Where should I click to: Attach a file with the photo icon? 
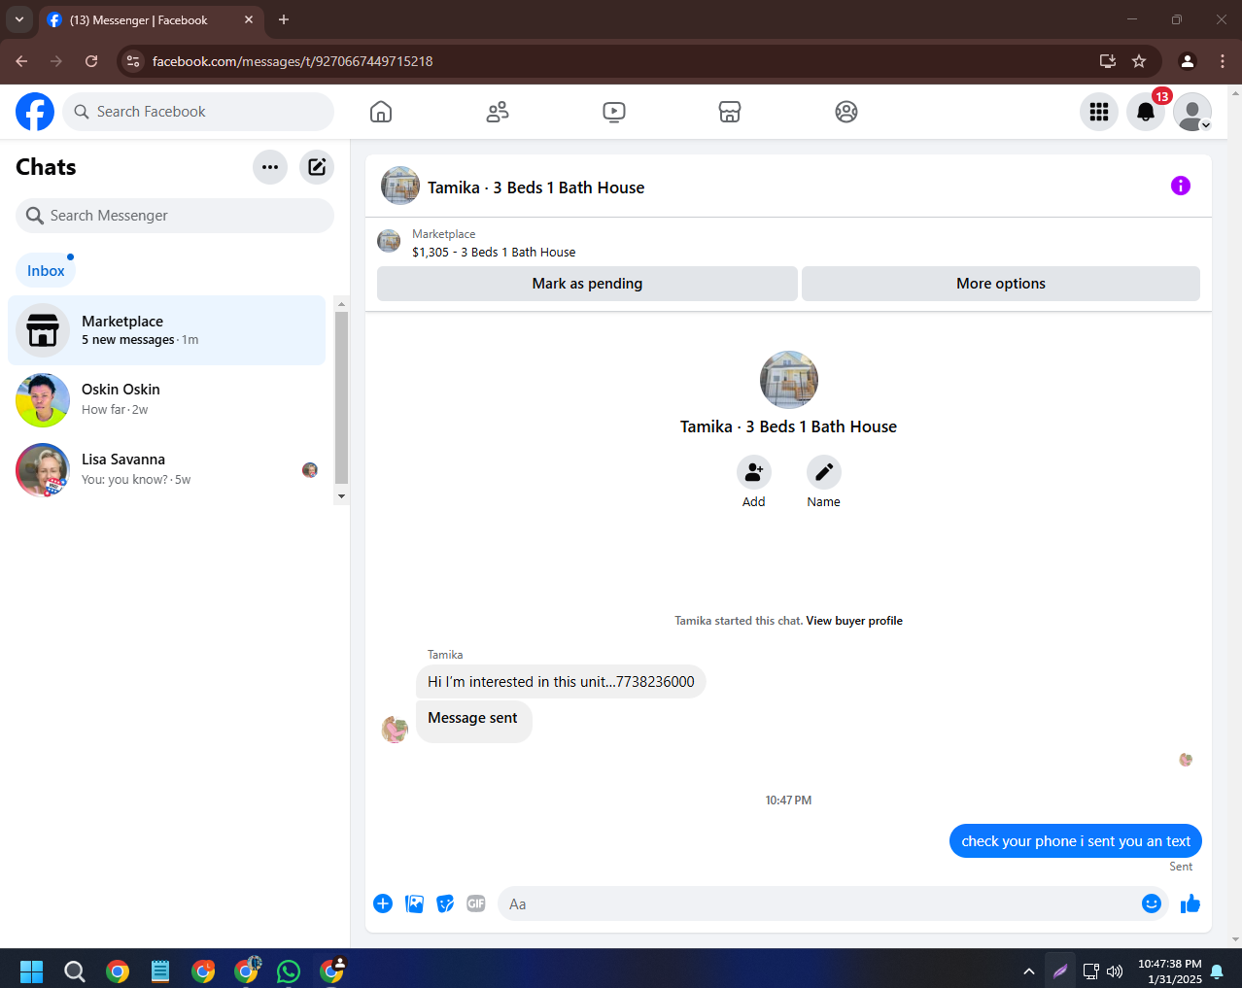[414, 903]
